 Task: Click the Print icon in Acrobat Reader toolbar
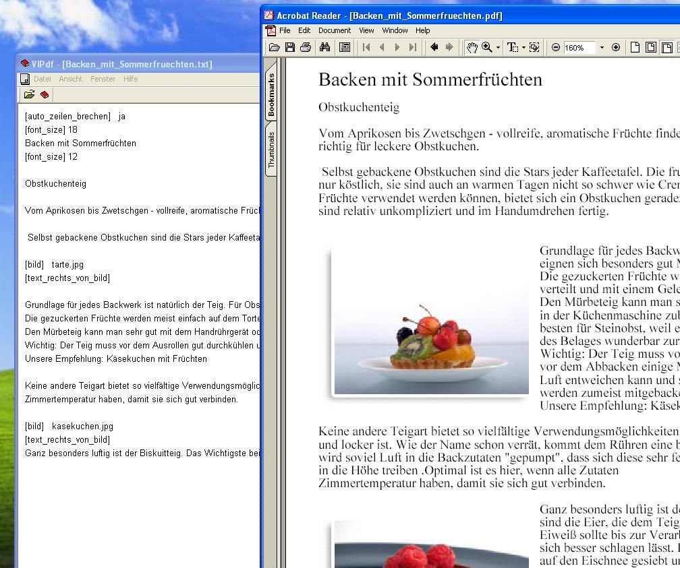pyautogui.click(x=306, y=47)
